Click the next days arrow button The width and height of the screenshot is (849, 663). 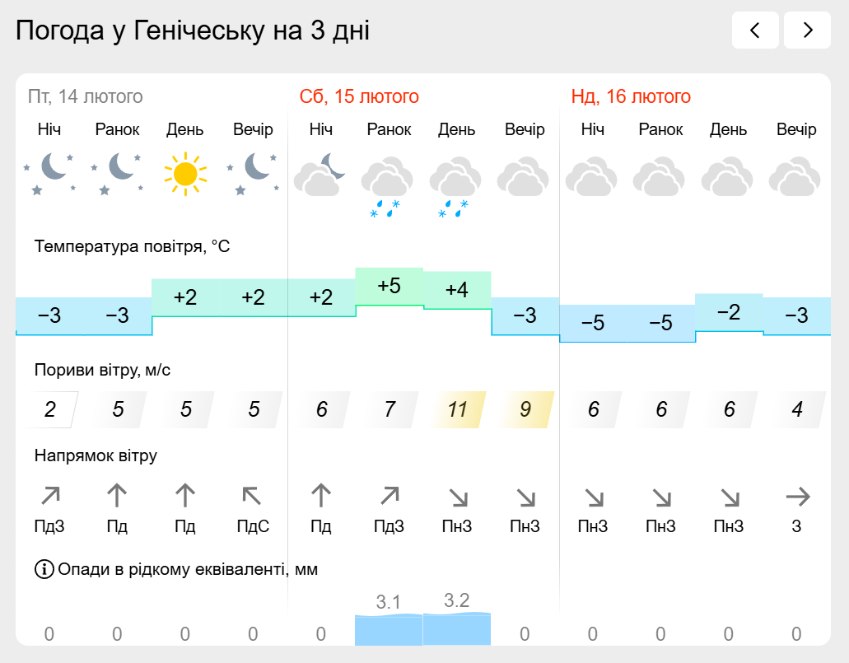pyautogui.click(x=807, y=30)
